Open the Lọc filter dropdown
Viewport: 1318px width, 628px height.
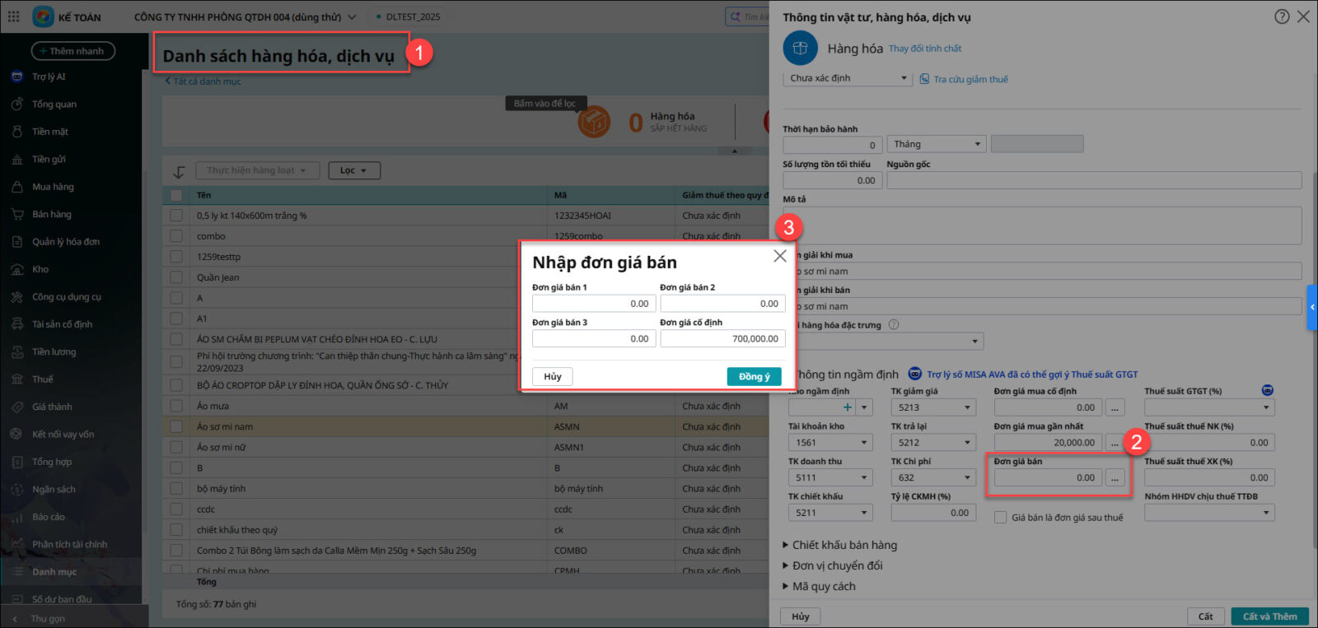click(354, 170)
